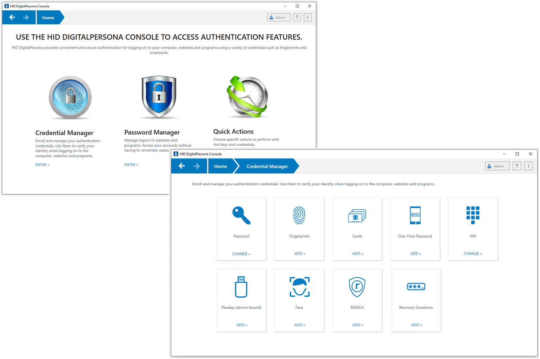The image size is (540, 359).
Task: Open help question mark in front window
Action: pyautogui.click(x=516, y=166)
